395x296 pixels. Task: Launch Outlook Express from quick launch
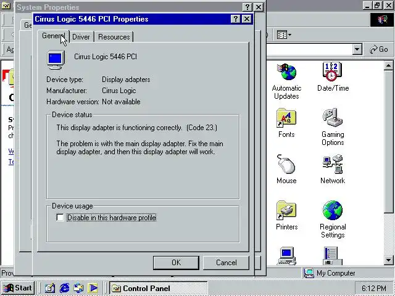click(x=78, y=288)
